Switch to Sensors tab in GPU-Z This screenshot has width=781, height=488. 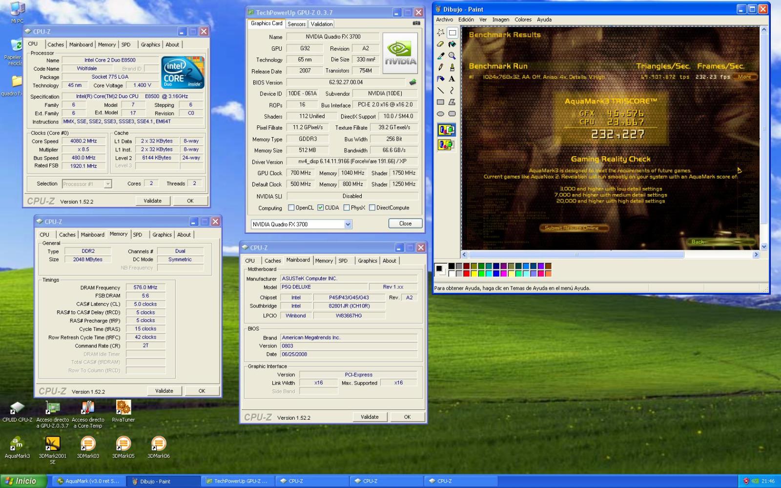coord(296,24)
